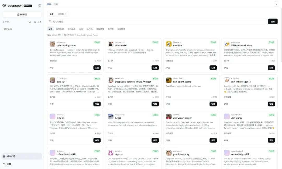Click the dsh-vision-toolkit avatar icon
Image resolution: width=282 pixels, height=169 pixels.
point(52,153)
